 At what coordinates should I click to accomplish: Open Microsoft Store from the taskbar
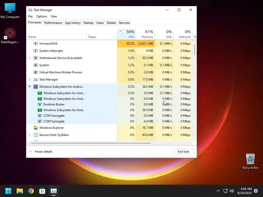tap(42, 191)
